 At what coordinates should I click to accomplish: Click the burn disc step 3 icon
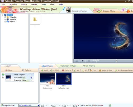[x=127, y=10]
